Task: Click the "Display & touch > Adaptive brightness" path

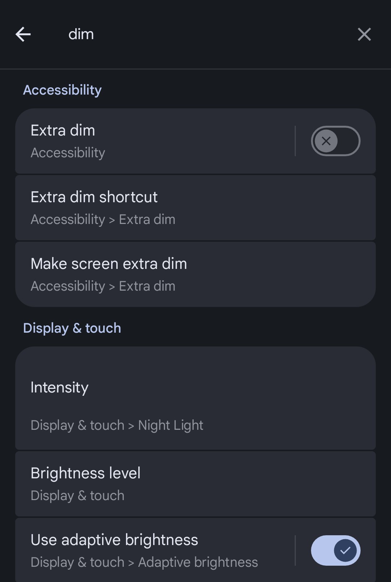Action: [x=144, y=562]
